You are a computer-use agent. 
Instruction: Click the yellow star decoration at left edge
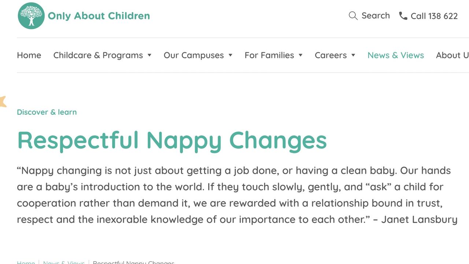point(3,102)
